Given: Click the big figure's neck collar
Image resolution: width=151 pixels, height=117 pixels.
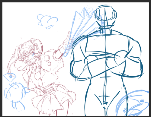Looking at the screenshot, I should 105,31.
